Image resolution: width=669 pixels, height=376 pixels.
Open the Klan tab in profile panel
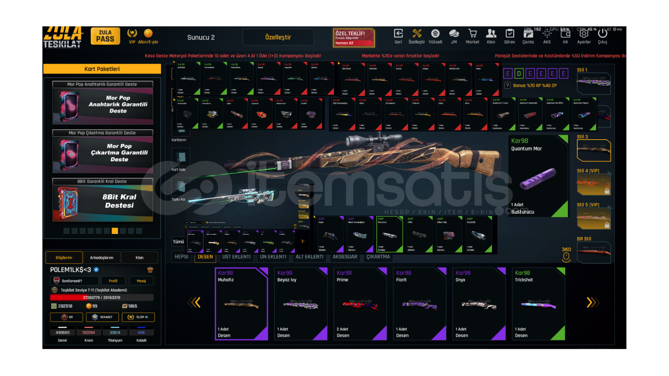point(139,258)
